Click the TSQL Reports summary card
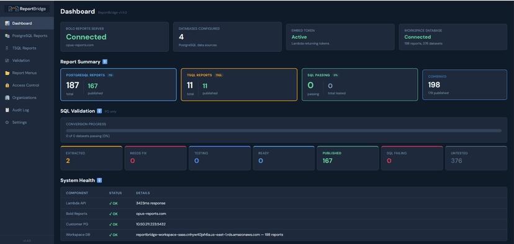Screen dimensions: 514x244 point(239,85)
